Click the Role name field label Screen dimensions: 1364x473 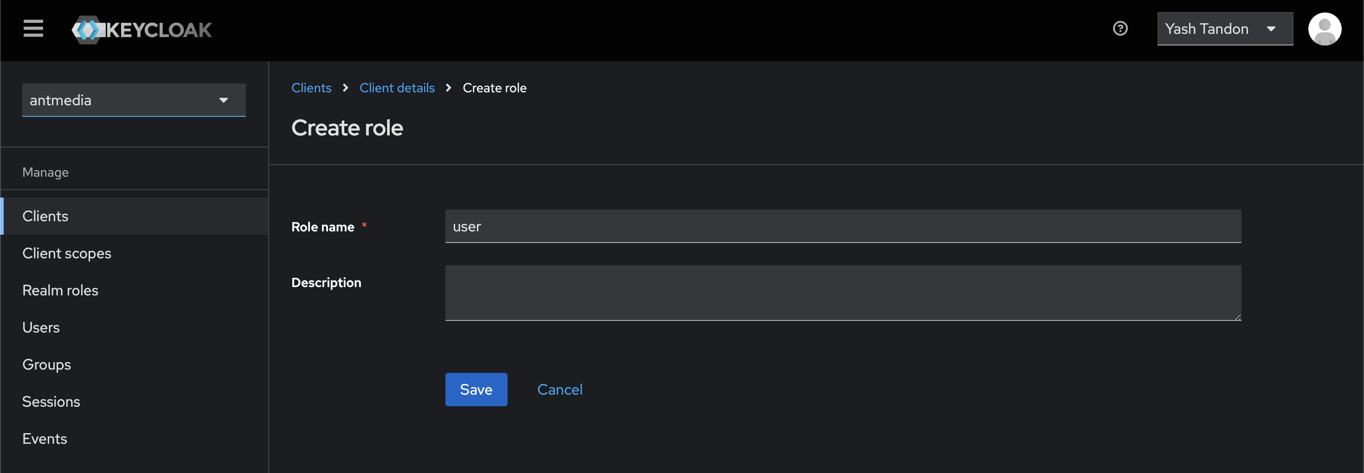click(322, 227)
